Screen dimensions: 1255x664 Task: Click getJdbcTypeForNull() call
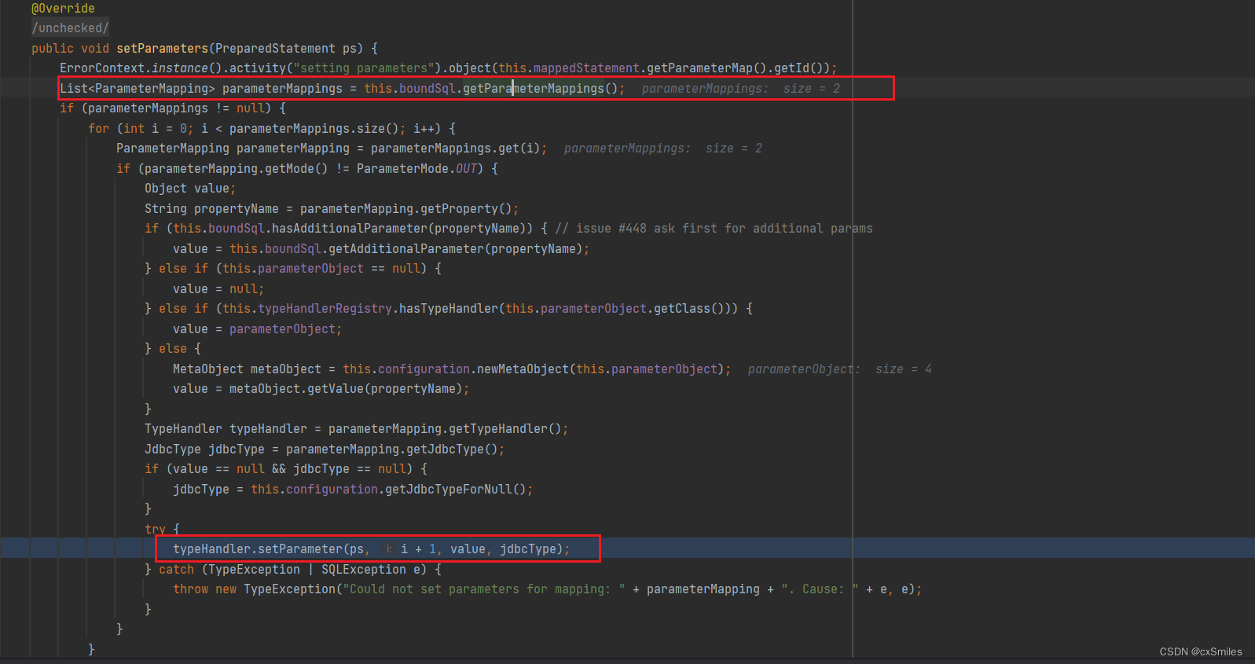456,489
